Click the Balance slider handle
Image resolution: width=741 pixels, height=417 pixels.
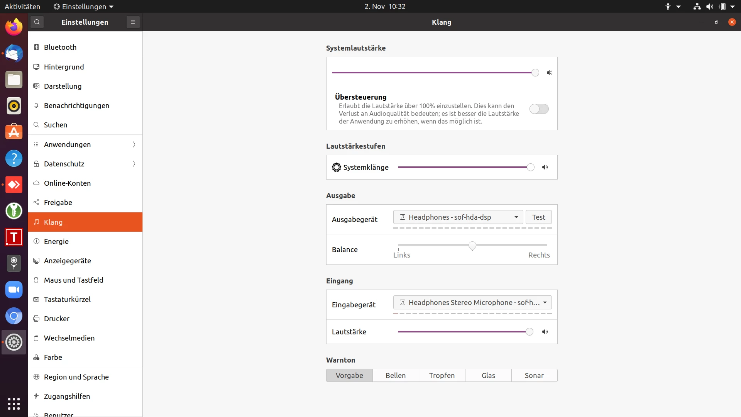pyautogui.click(x=472, y=246)
